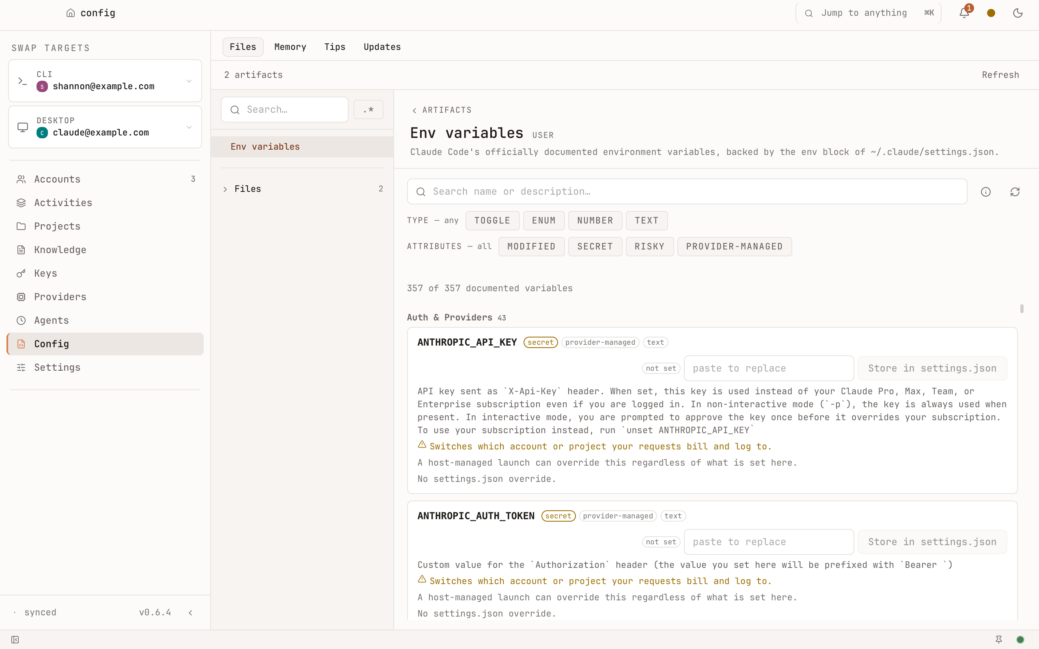This screenshot has width=1039, height=649.
Task: Switch to dark mode moon icon
Action: click(x=1017, y=13)
